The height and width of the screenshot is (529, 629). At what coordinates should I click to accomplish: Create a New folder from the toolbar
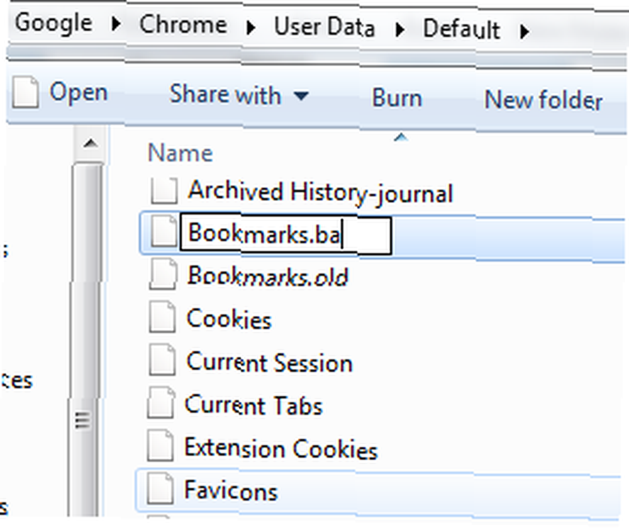point(543,100)
